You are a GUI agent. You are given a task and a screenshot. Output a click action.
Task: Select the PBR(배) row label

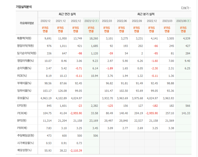click(x=22, y=128)
